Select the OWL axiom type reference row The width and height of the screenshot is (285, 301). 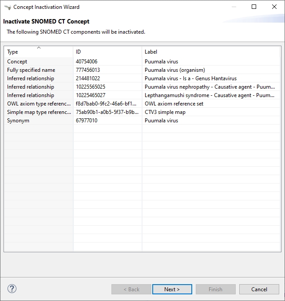[39, 104]
